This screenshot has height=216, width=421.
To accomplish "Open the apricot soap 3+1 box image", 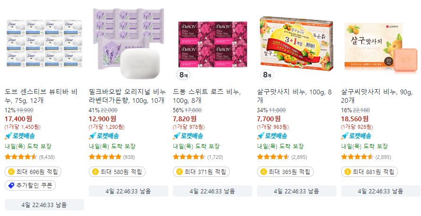I will pyautogui.click(x=297, y=44).
